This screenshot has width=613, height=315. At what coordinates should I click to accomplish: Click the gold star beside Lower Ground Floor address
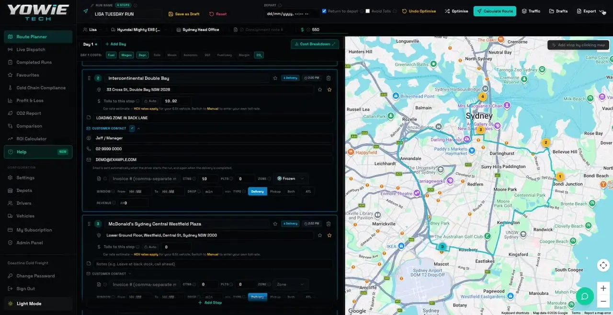click(x=329, y=236)
